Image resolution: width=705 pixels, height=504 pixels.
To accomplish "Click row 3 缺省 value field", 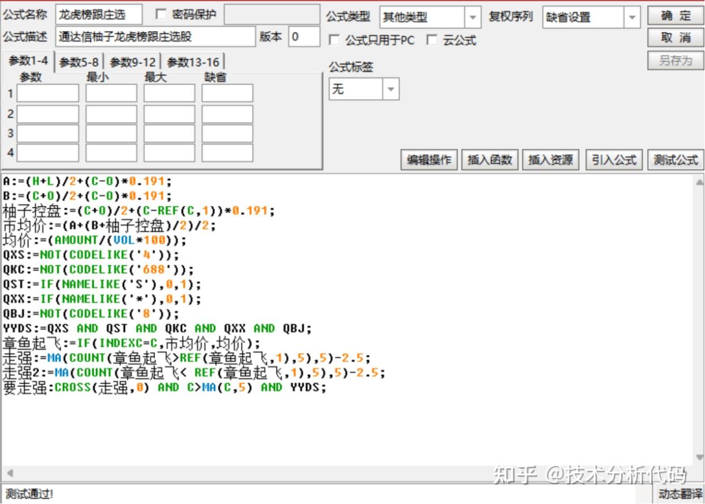I will [227, 133].
